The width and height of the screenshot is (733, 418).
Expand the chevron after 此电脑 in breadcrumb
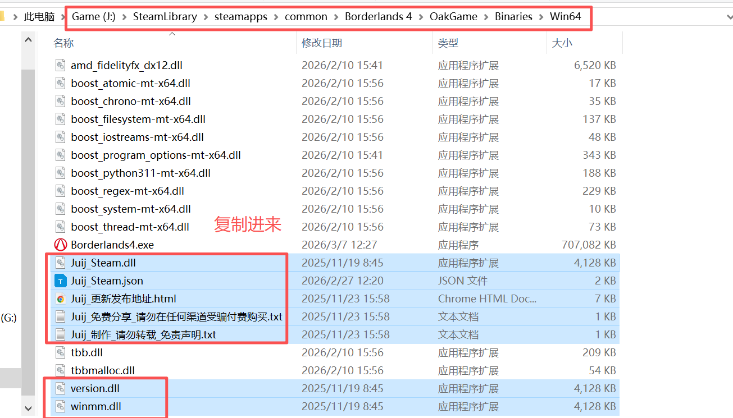coord(63,17)
